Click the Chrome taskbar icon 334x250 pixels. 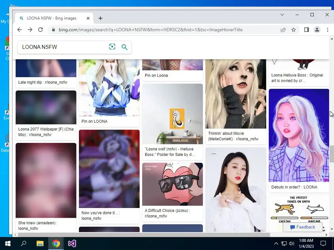56,243
